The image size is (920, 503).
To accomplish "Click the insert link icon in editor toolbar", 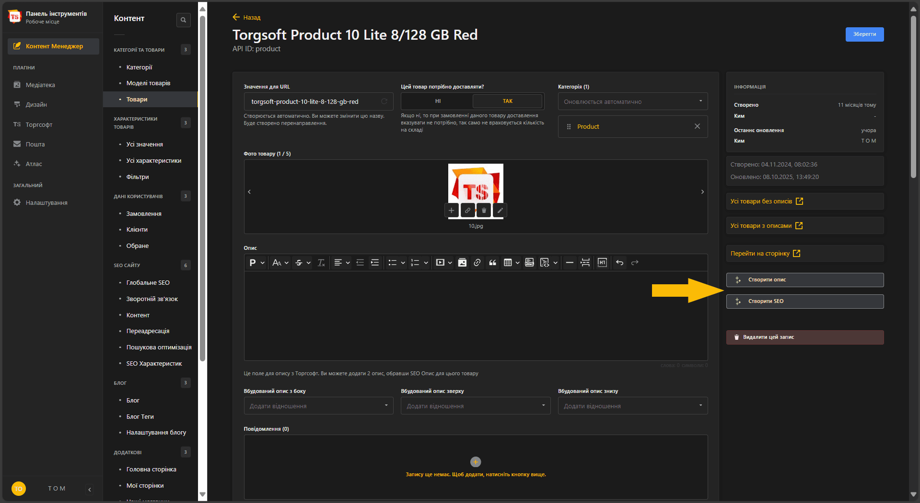I will coord(477,263).
